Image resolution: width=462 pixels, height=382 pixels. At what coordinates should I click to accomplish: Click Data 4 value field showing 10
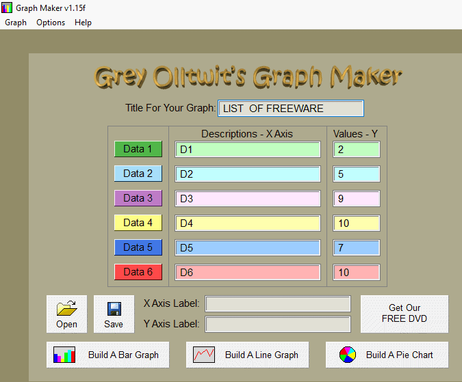pos(357,223)
